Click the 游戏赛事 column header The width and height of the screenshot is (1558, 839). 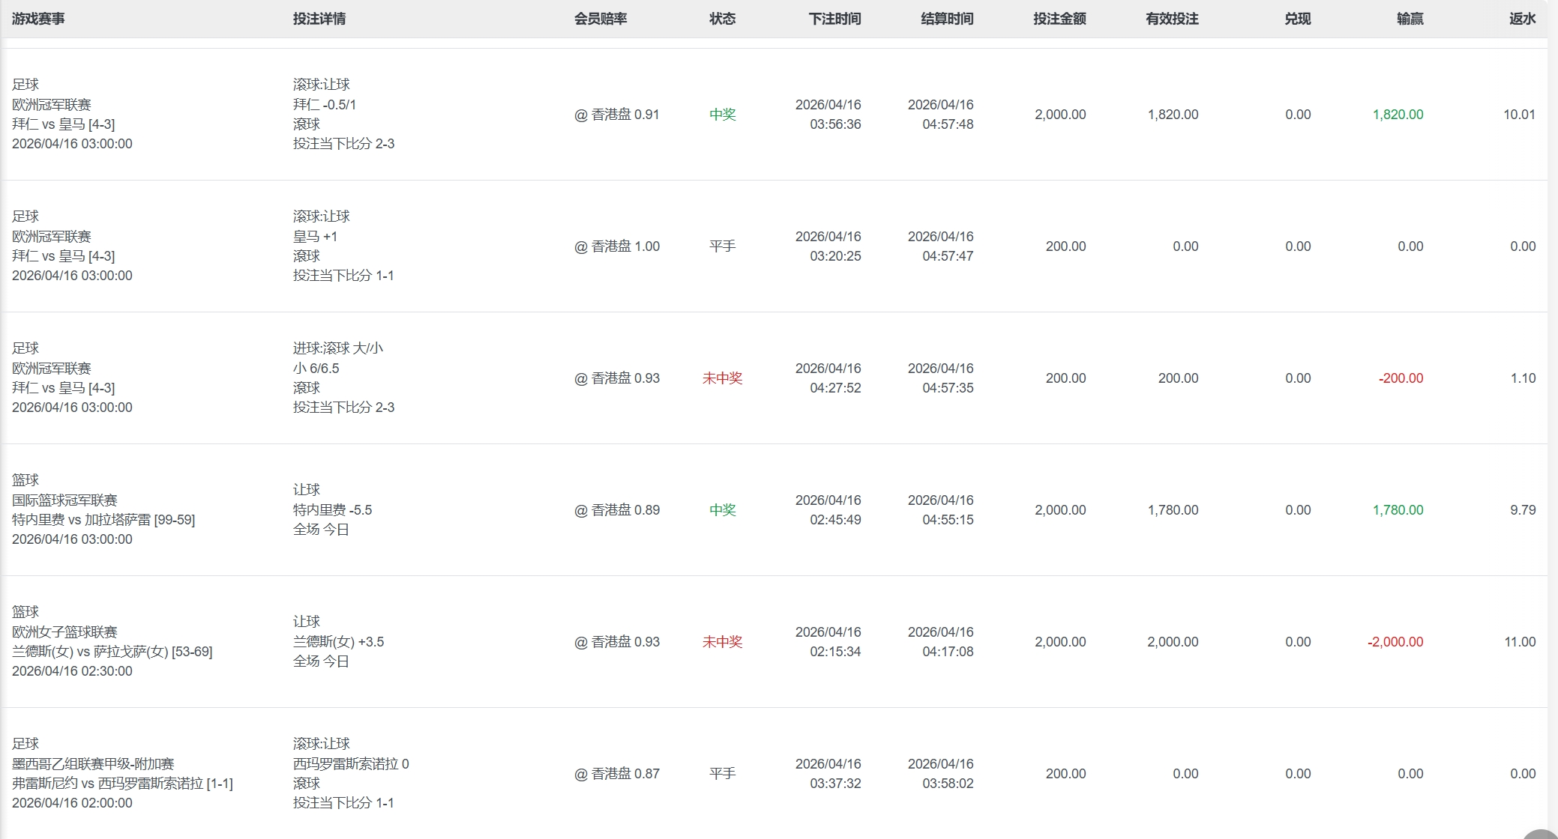point(38,19)
